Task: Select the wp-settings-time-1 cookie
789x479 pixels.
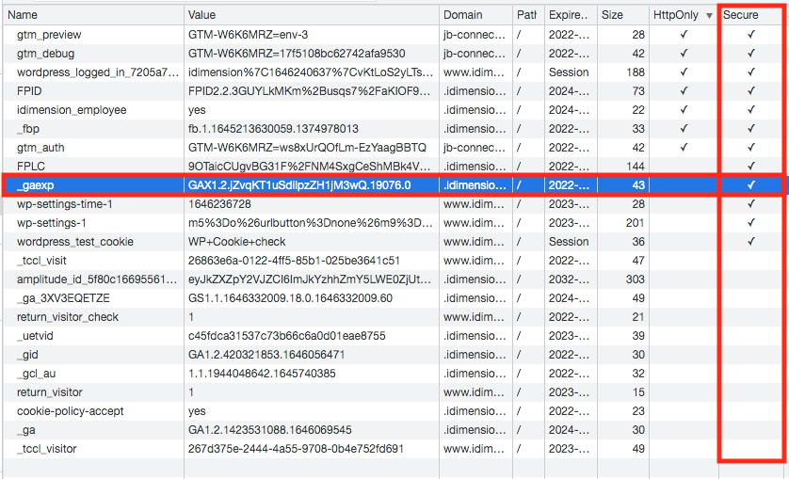Action: (65, 204)
